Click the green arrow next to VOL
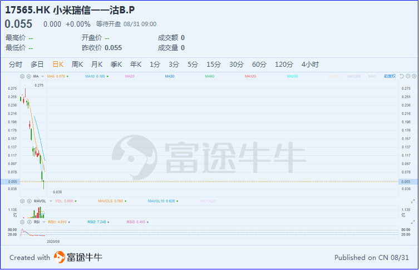This screenshot has height=270, width=419. (76, 201)
